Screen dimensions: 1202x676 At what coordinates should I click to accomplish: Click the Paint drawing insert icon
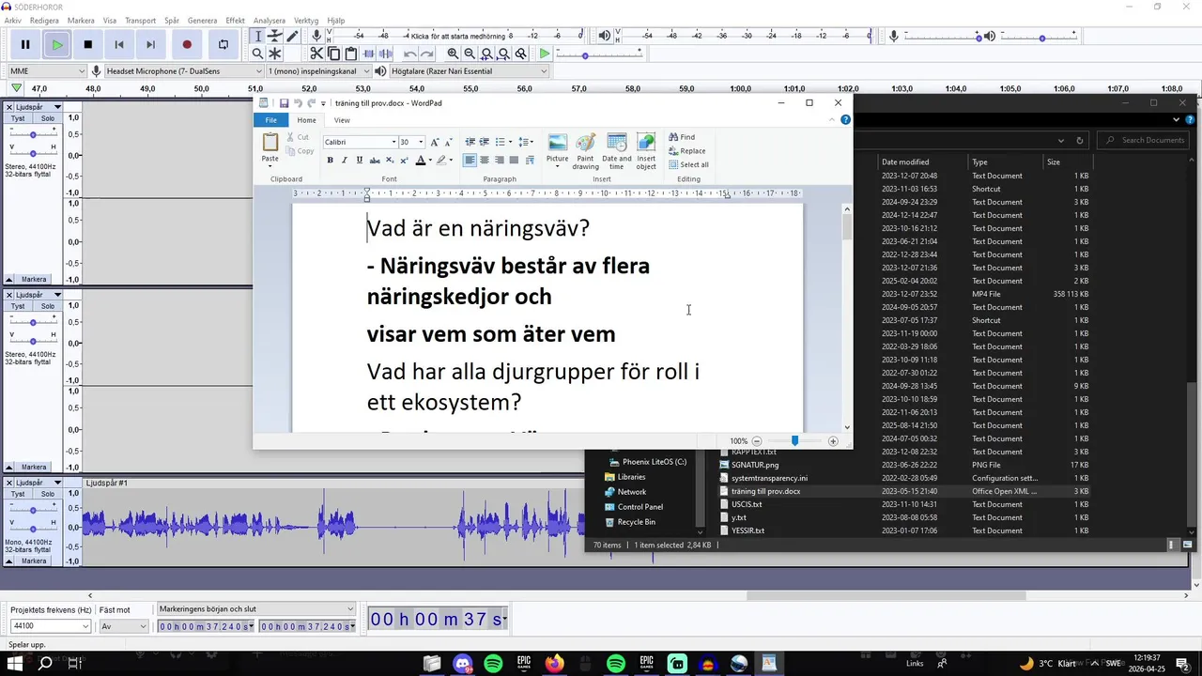(586, 150)
